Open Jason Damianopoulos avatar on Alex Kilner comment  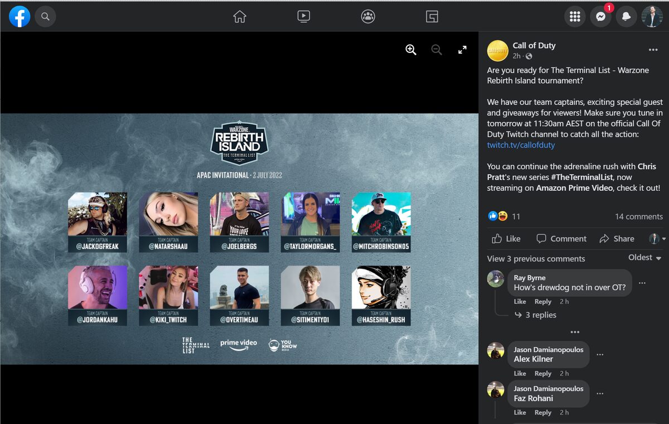point(496,350)
